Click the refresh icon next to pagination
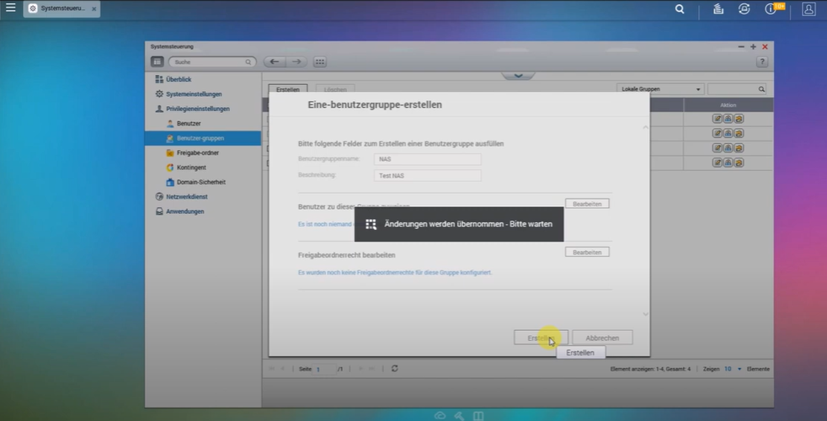The image size is (827, 421). coord(395,369)
